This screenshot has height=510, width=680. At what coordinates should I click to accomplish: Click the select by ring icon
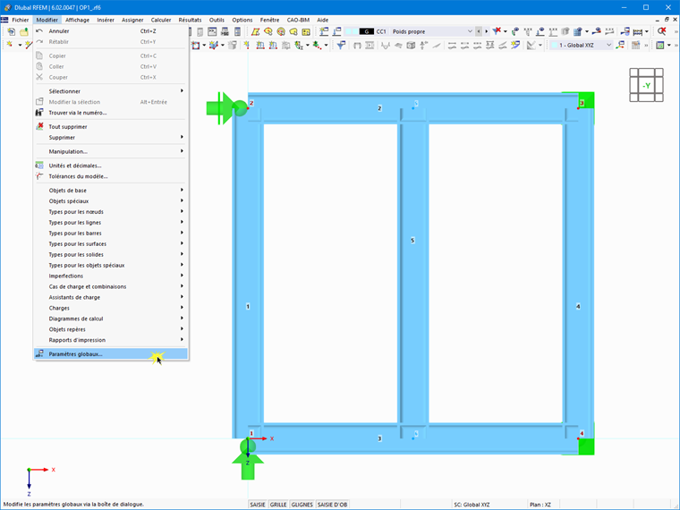[281, 31]
